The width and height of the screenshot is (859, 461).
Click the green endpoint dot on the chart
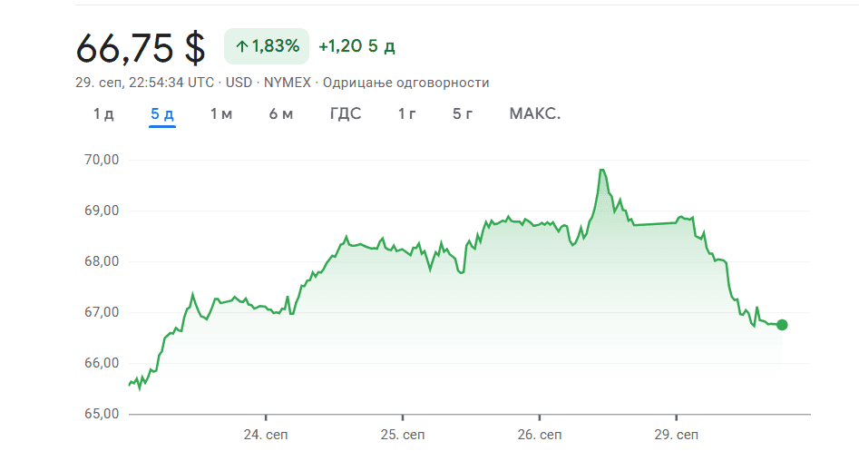click(782, 325)
